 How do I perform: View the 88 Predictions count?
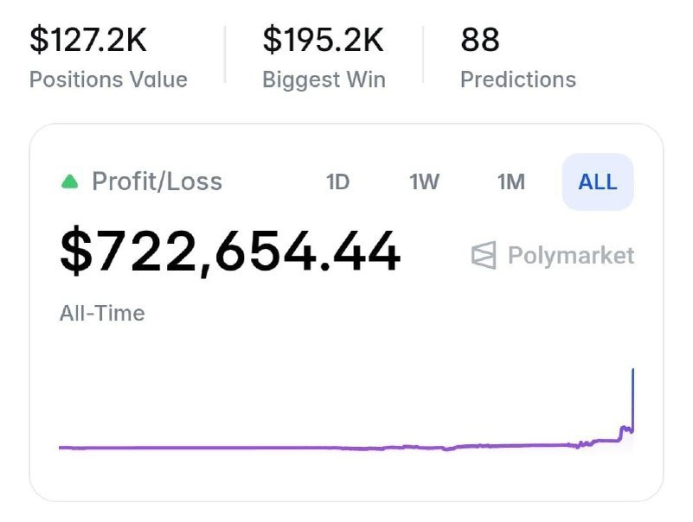click(517, 80)
